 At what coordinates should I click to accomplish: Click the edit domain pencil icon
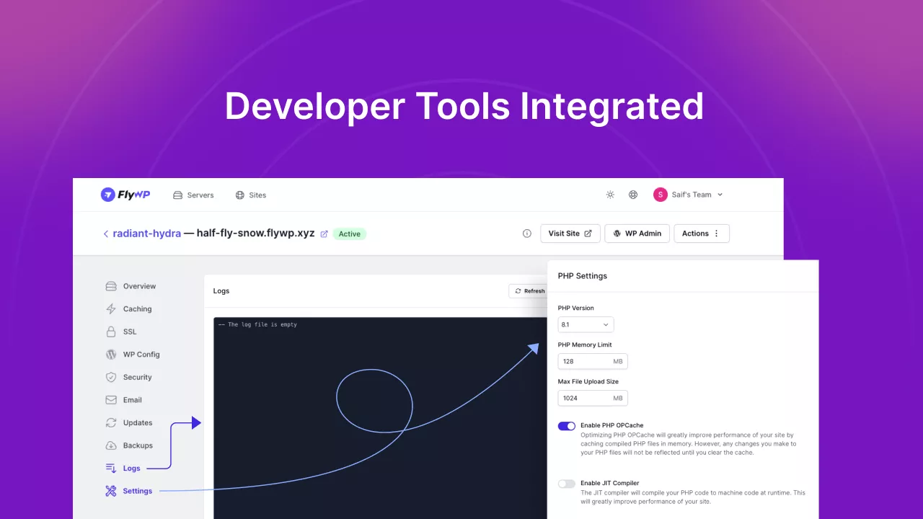(324, 234)
